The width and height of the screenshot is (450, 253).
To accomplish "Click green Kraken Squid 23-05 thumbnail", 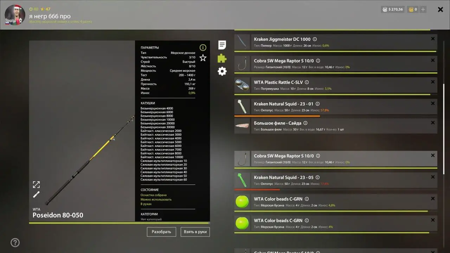I will point(242,180).
